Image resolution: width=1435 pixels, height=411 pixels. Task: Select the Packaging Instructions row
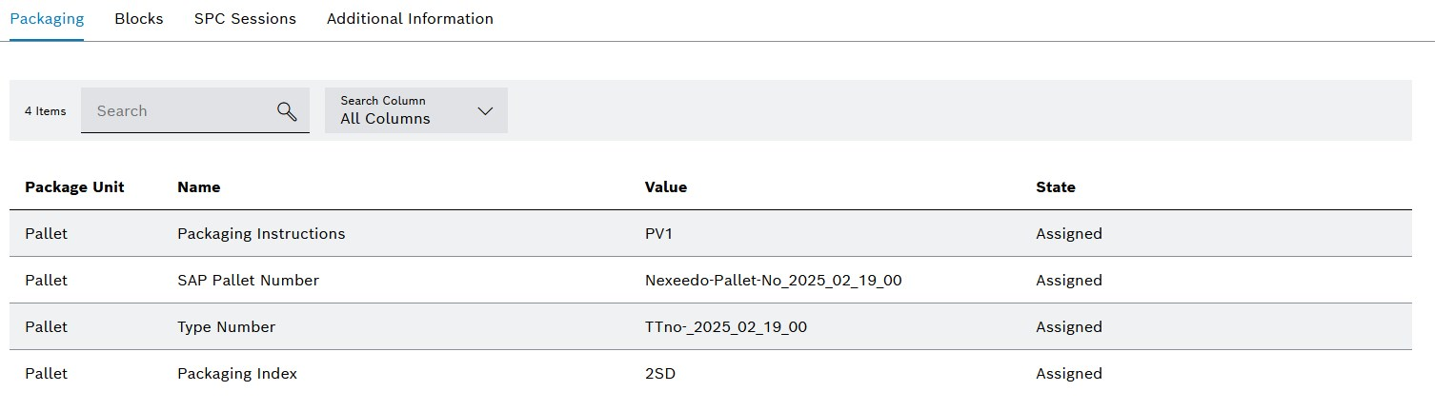pos(711,233)
